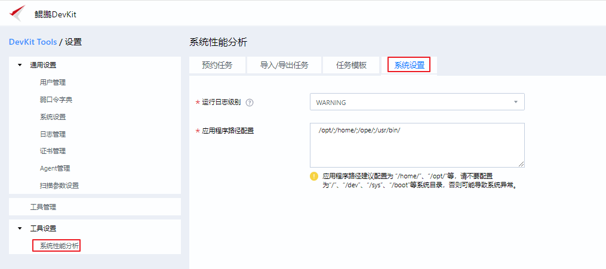Image resolution: width=606 pixels, height=269 pixels.
Task: Open the WARNING log level dropdown
Action: [417, 102]
